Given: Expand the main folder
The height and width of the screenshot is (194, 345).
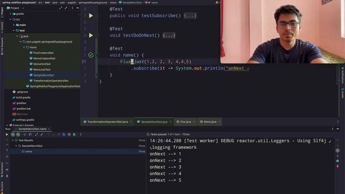Looking at the screenshot, I should coord(14,25).
